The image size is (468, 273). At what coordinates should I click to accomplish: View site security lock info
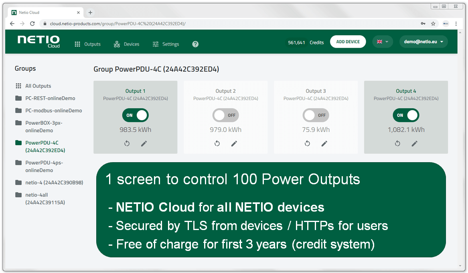click(45, 24)
